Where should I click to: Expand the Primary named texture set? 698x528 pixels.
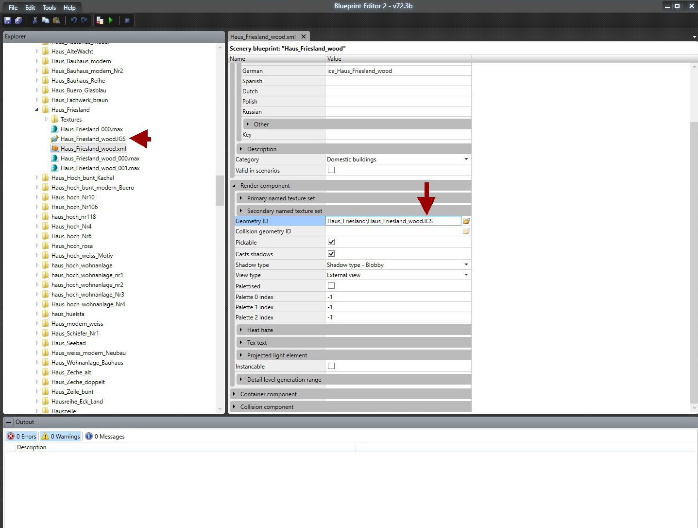click(241, 198)
